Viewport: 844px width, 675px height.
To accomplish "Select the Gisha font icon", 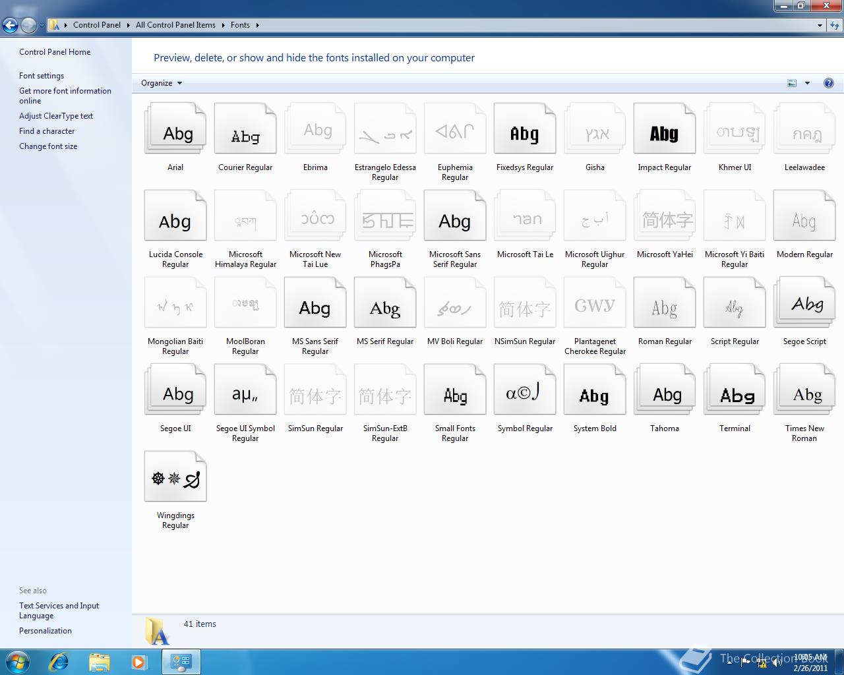I will coord(595,129).
